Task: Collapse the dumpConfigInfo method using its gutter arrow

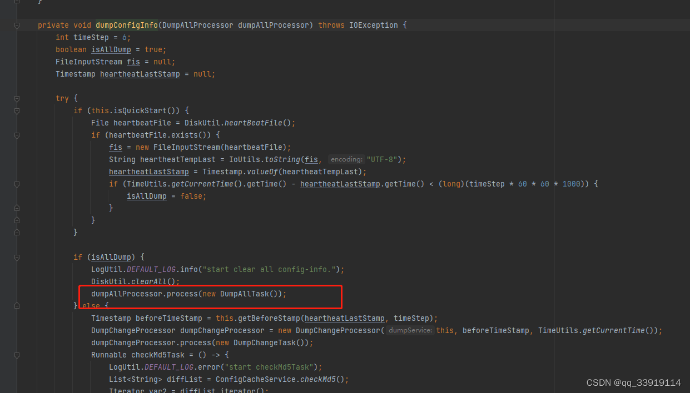Action: pos(17,25)
